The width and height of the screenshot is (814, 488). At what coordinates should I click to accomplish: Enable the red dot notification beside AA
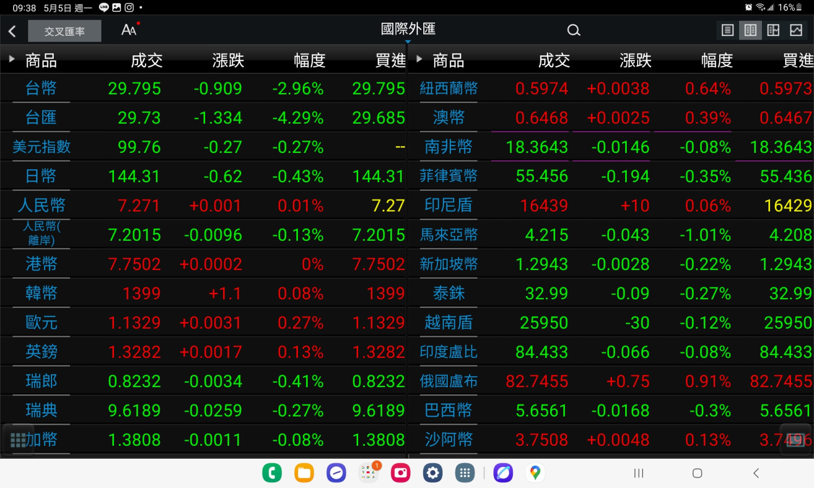pyautogui.click(x=139, y=23)
